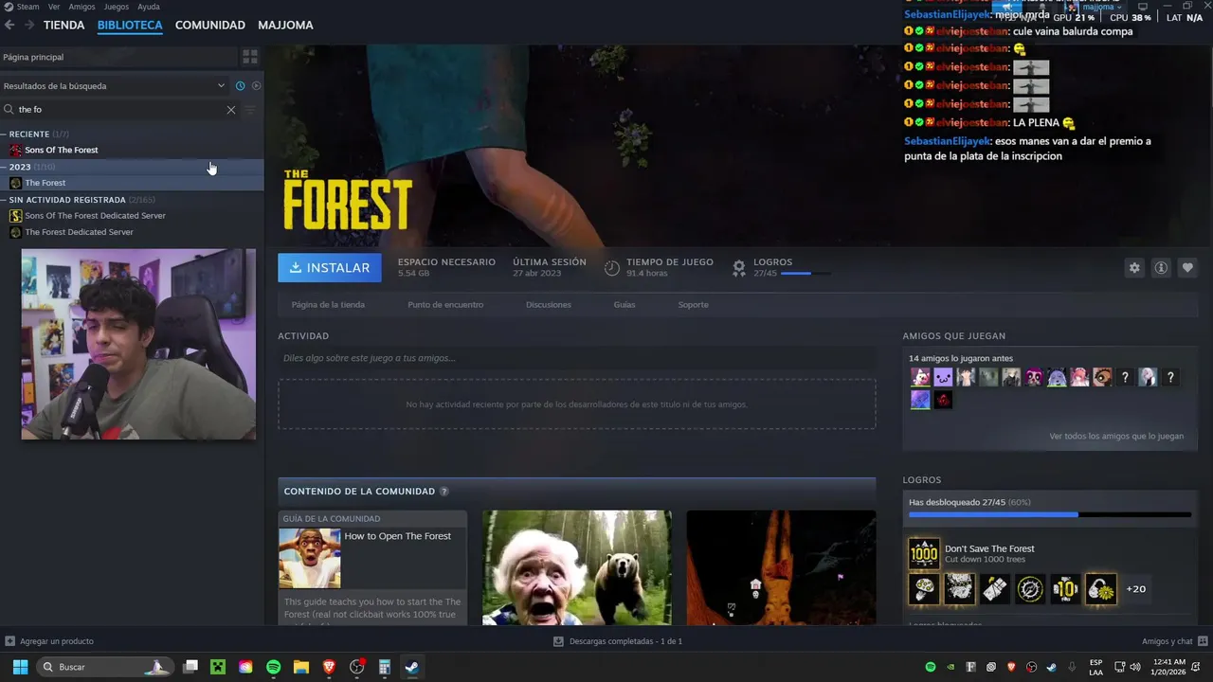This screenshot has width=1213, height=682.
Task: Open the TIENDA tab
Action: click(63, 26)
